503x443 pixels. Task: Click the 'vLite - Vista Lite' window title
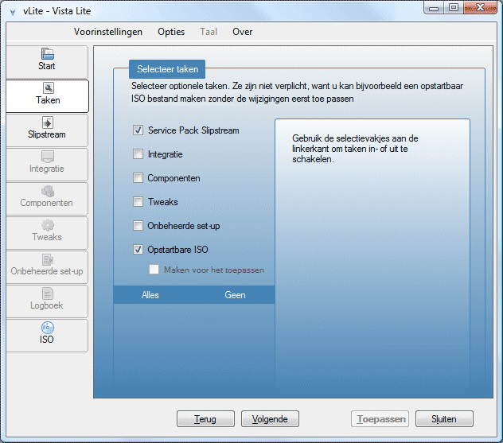click(57, 11)
